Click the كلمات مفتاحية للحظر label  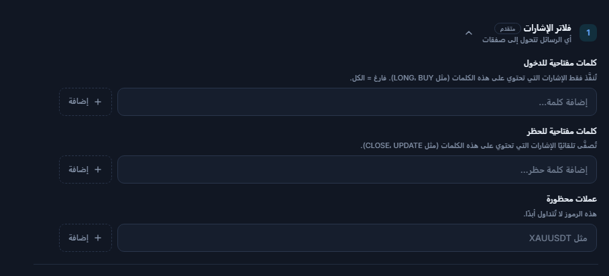tap(561, 131)
